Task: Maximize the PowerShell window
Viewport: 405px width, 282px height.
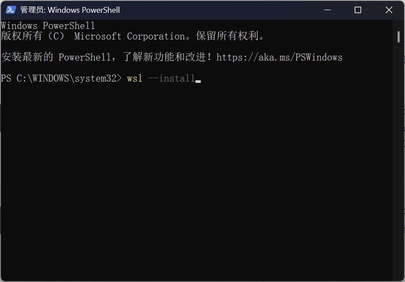Action: point(358,10)
